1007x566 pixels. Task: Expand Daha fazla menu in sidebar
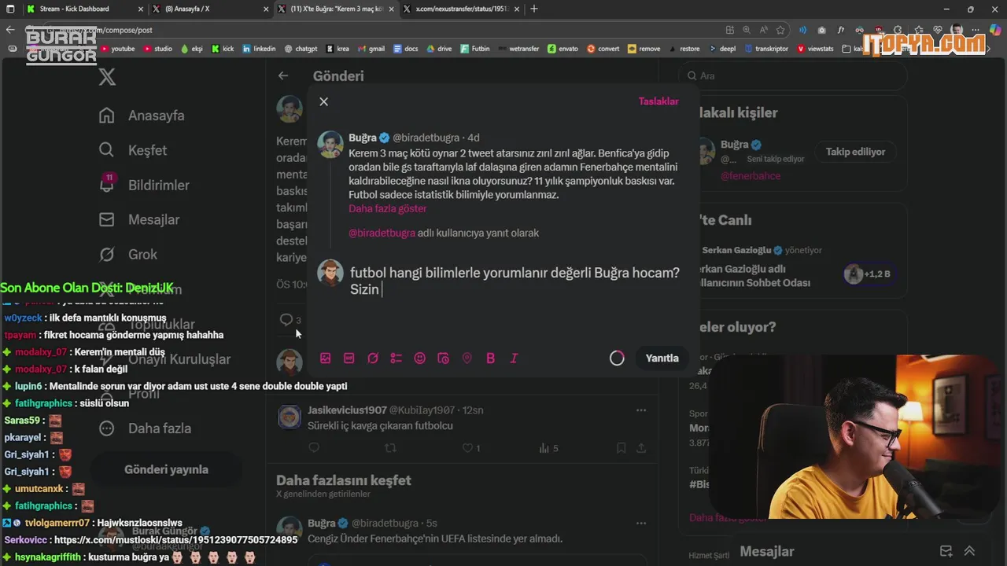point(146,428)
